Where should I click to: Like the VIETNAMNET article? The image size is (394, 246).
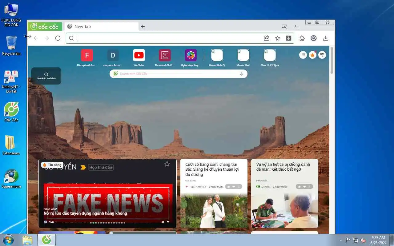229,187
